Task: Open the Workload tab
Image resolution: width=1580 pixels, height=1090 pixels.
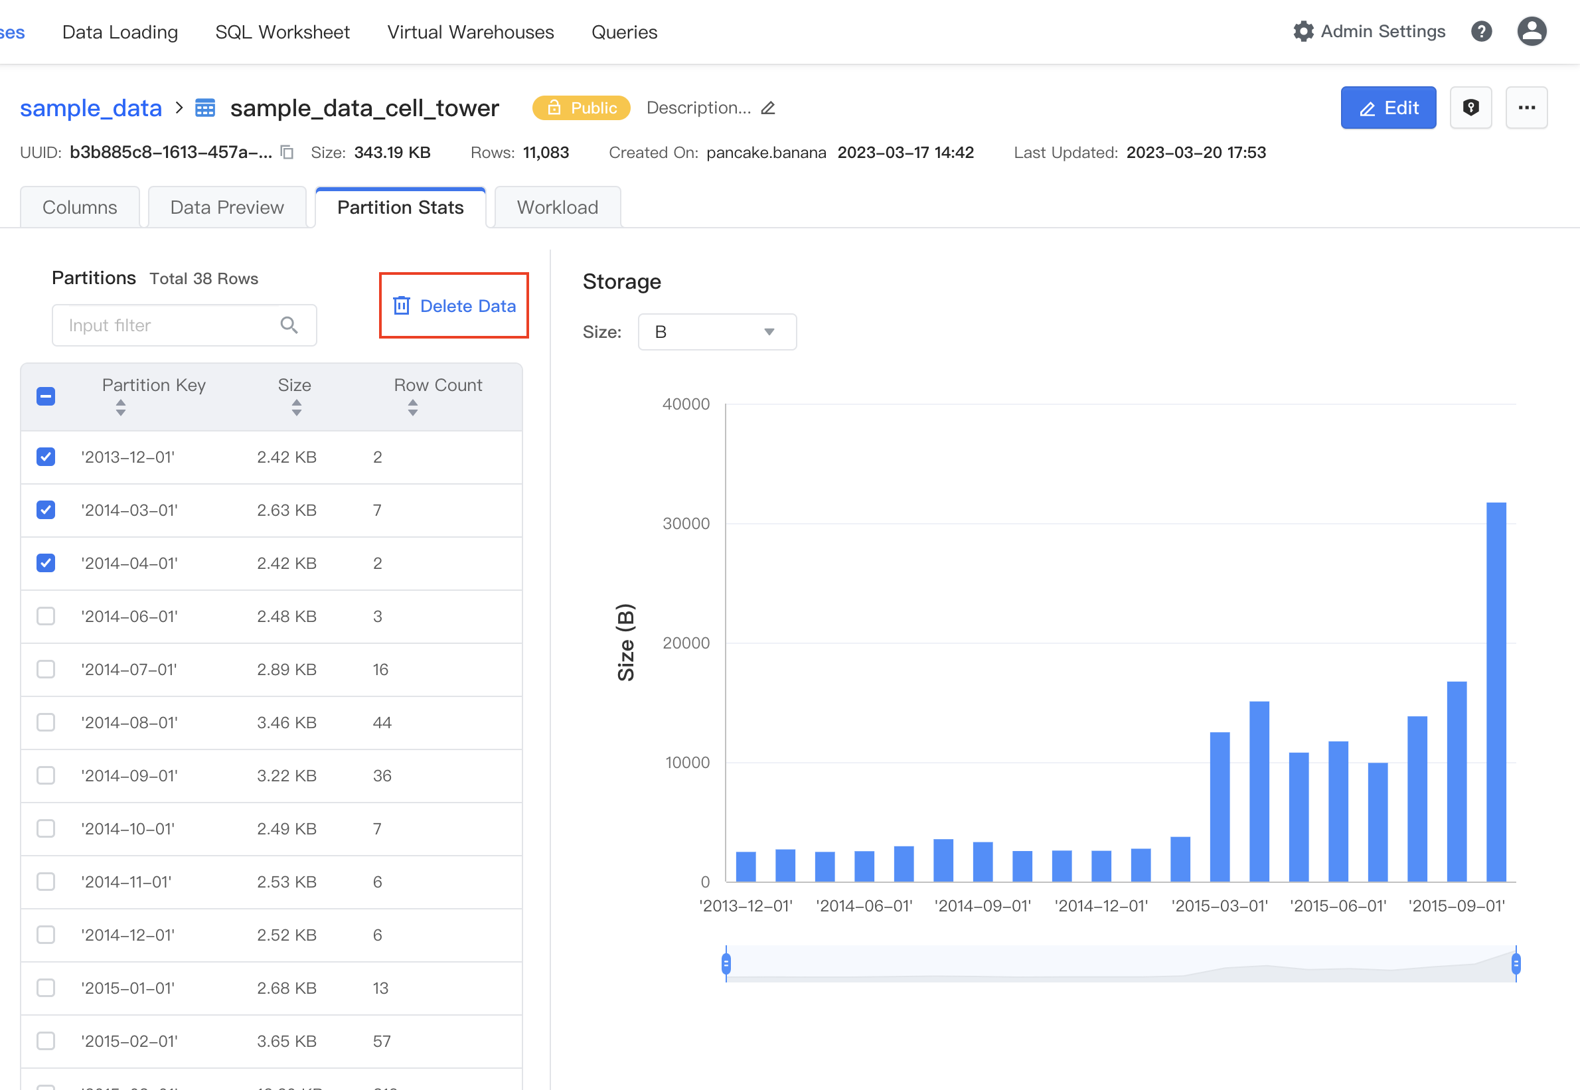Action: coord(557,208)
